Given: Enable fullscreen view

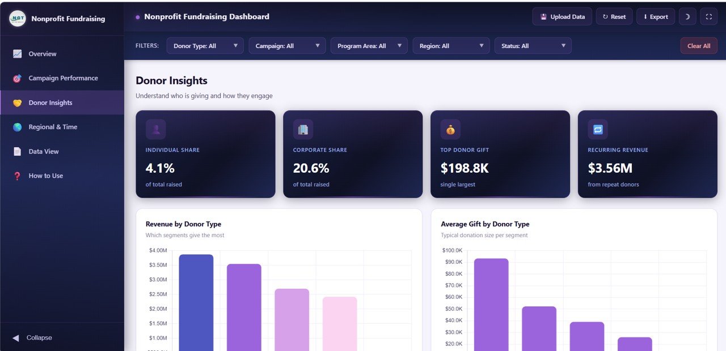Looking at the screenshot, I should (708, 16).
